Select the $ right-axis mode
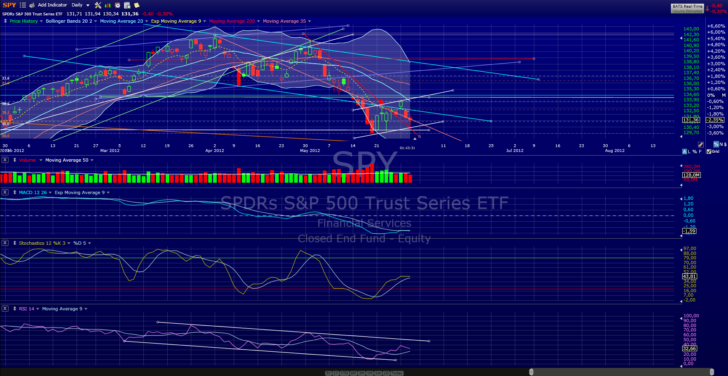Image resolution: width=728 pixels, height=376 pixels. (725, 145)
